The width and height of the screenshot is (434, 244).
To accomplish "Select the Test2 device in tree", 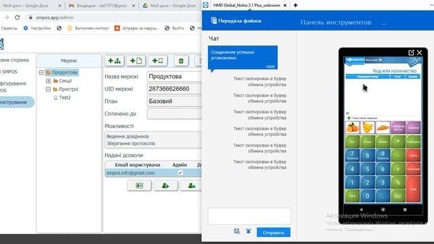I will click(62, 98).
